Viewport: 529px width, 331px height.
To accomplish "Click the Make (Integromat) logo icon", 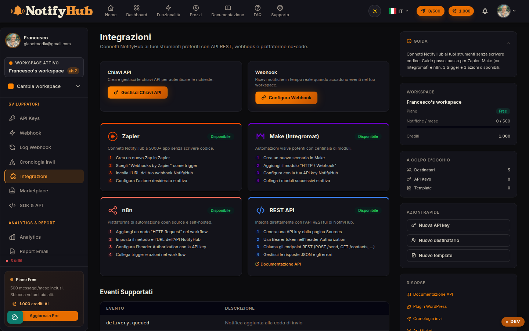I will (260, 136).
